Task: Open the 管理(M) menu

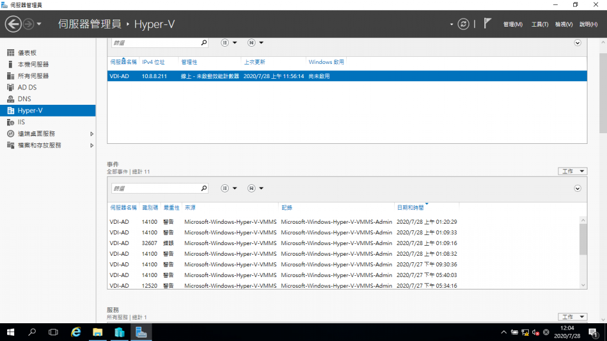Action: (x=513, y=24)
